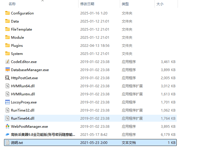The width and height of the screenshot is (203, 150).
Task: Select the WebPostManager.exe file name
Action: (x=29, y=127)
